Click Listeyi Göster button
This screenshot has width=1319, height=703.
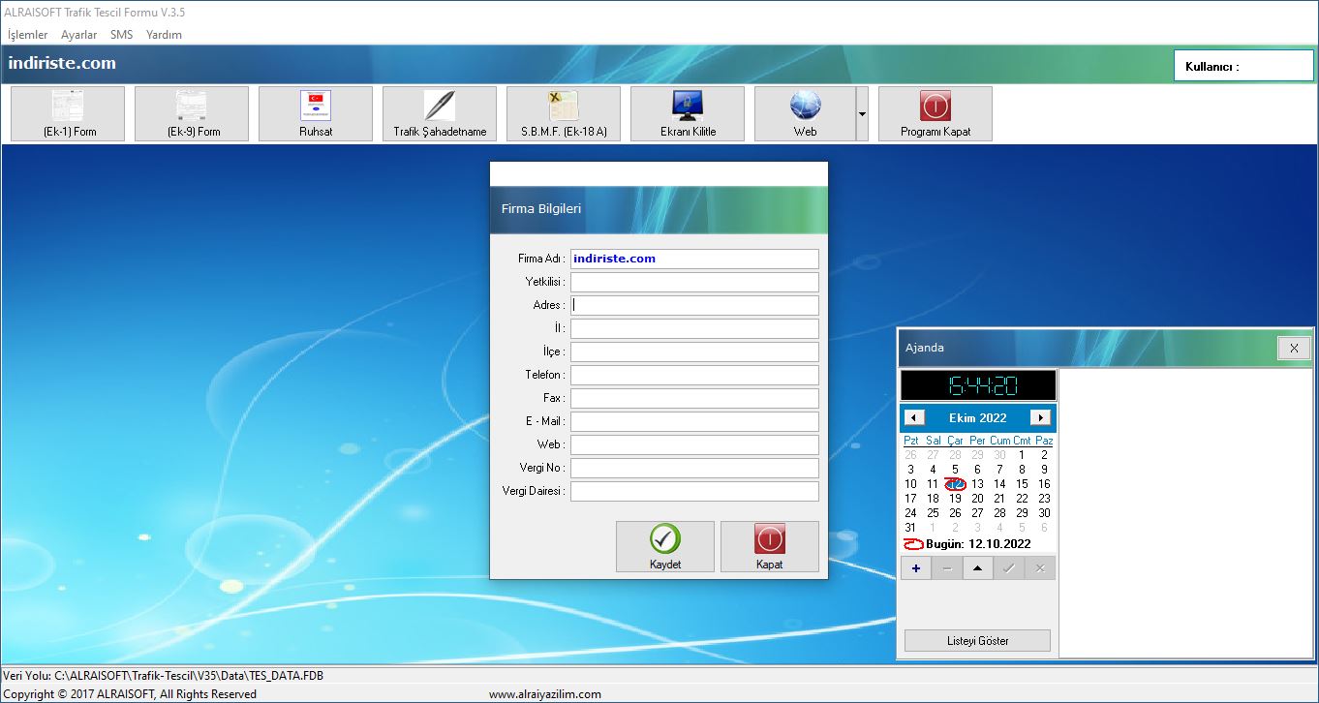(977, 640)
